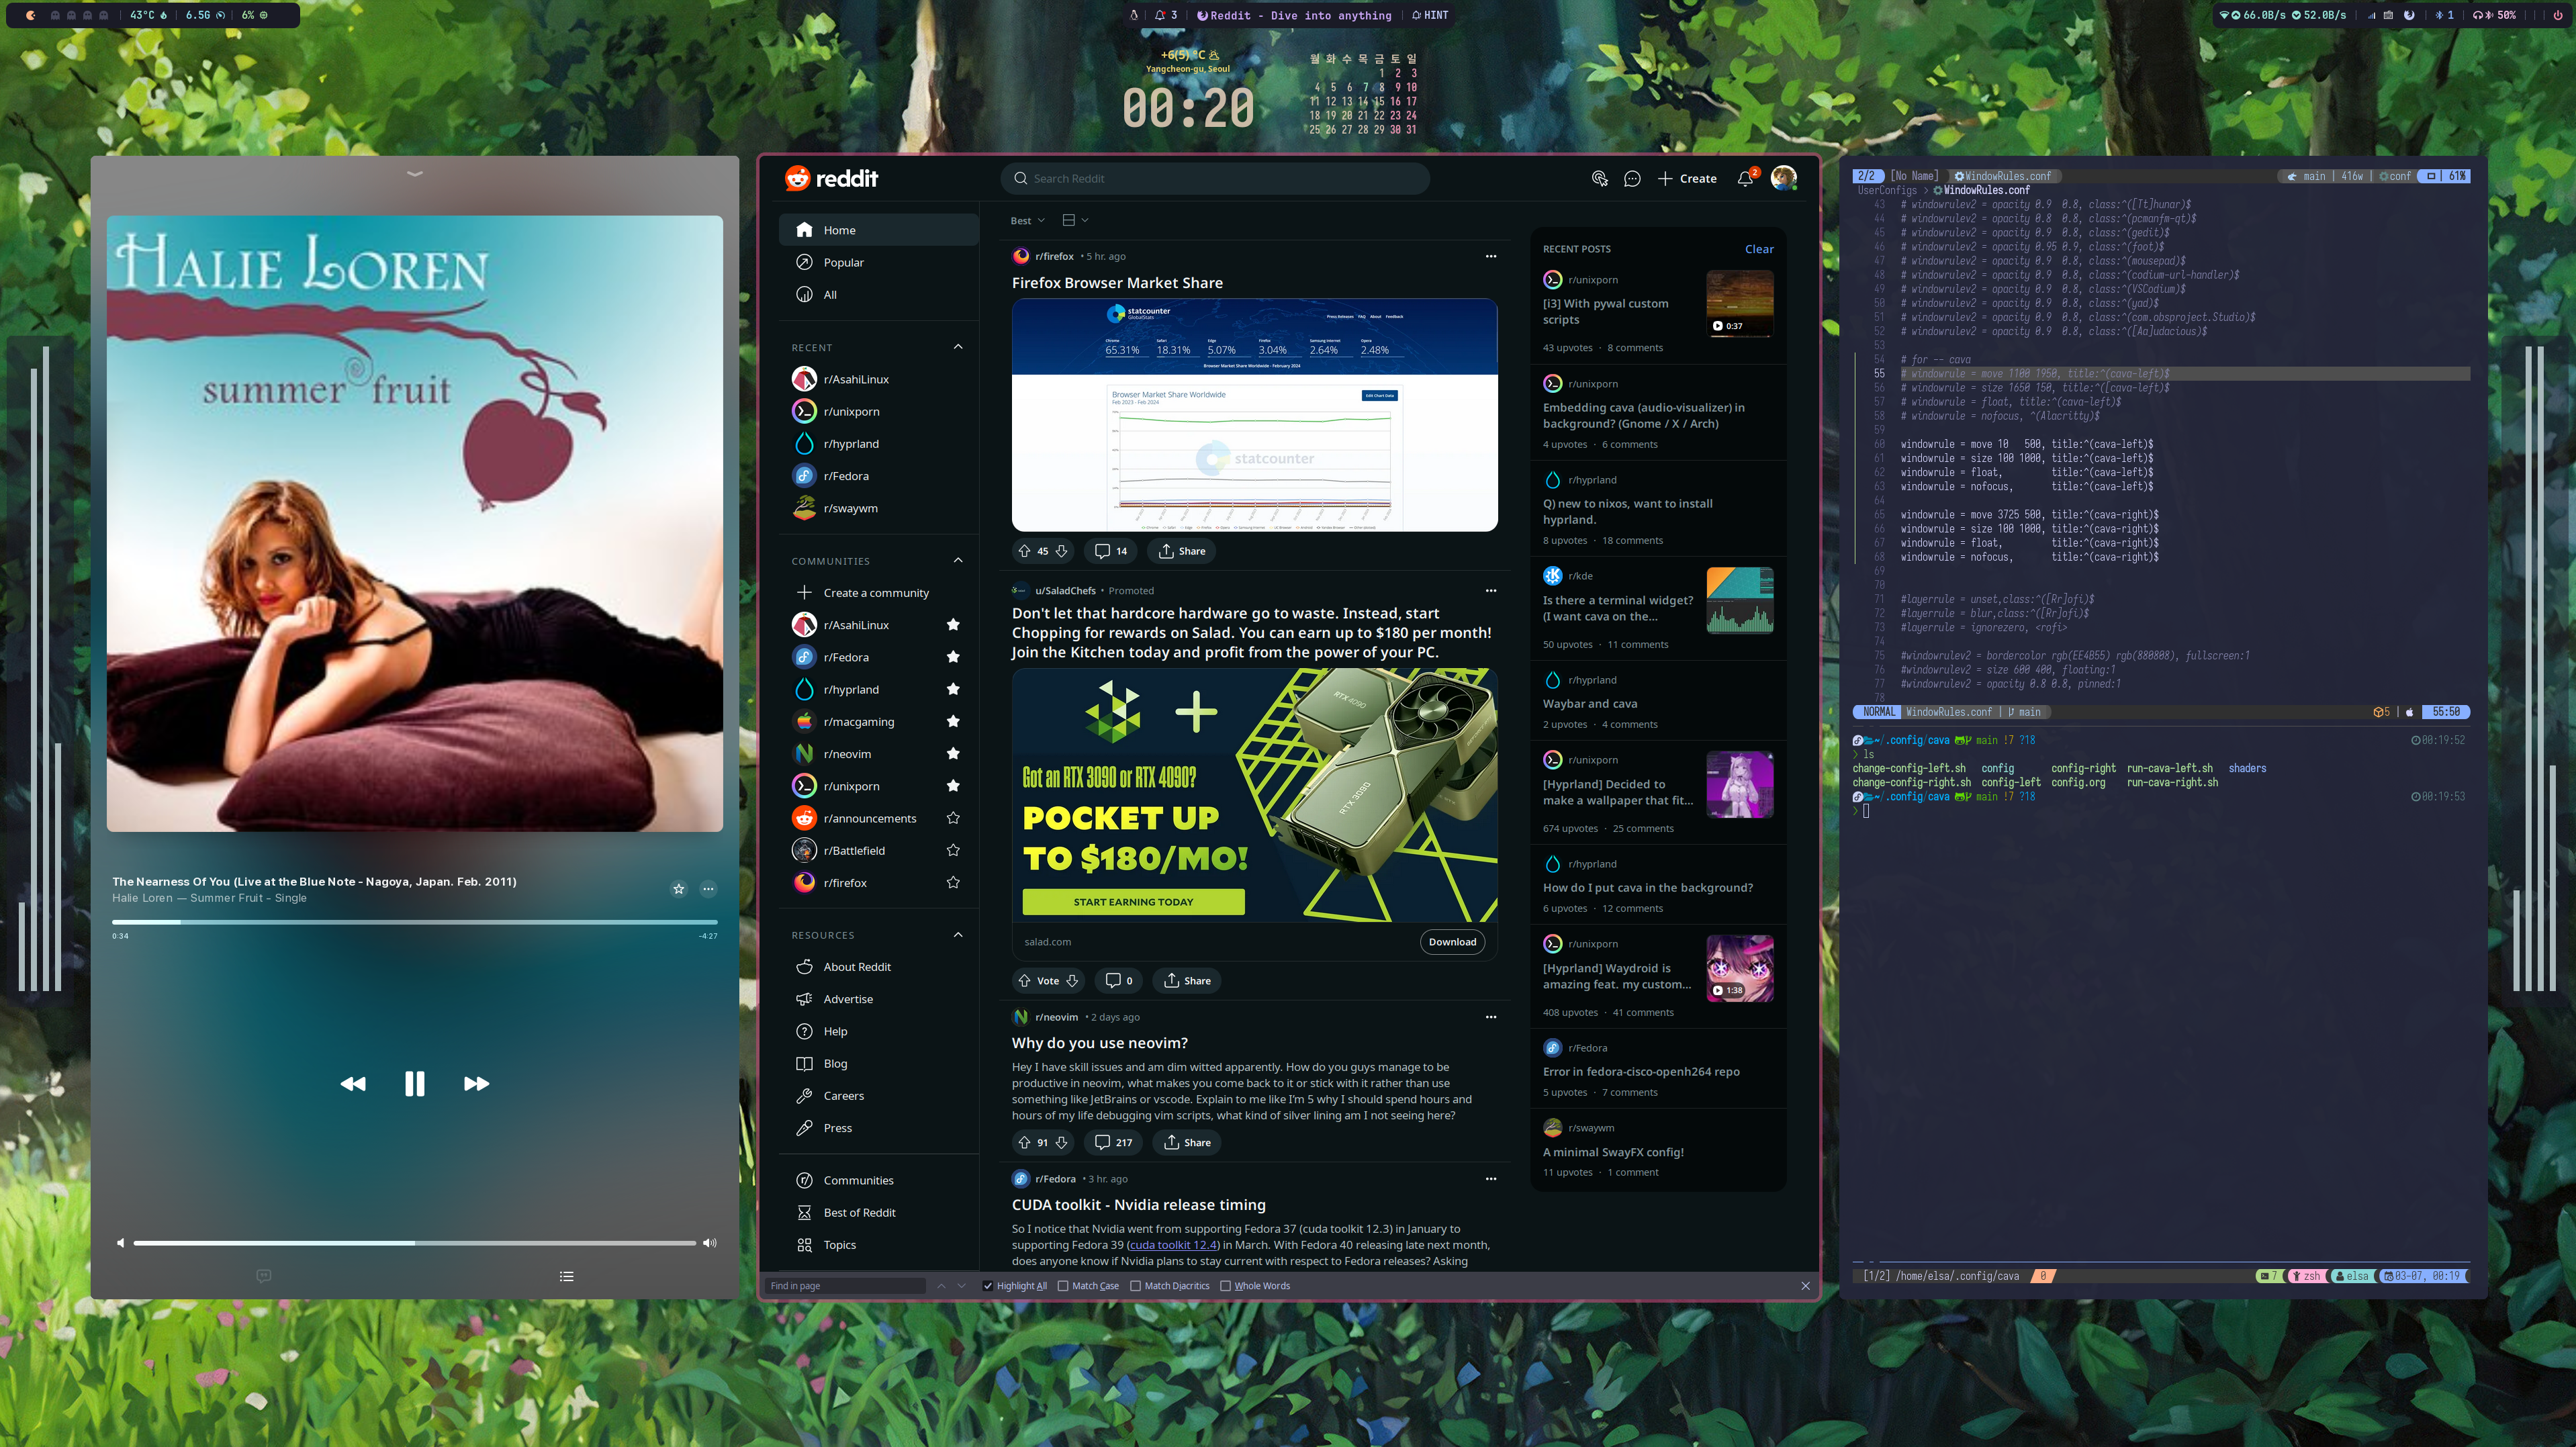
Task: Collapse the RECENT sidebar section
Action: (x=958, y=347)
